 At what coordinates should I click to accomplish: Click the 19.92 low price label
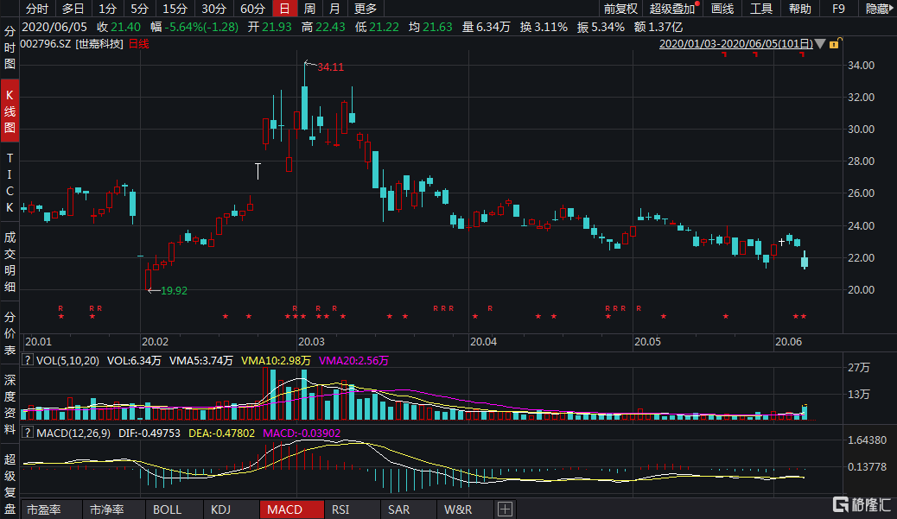tap(174, 290)
